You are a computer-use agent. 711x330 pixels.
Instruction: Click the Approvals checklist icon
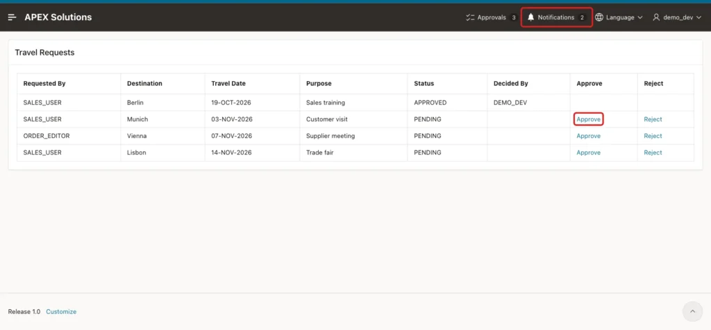click(x=470, y=17)
